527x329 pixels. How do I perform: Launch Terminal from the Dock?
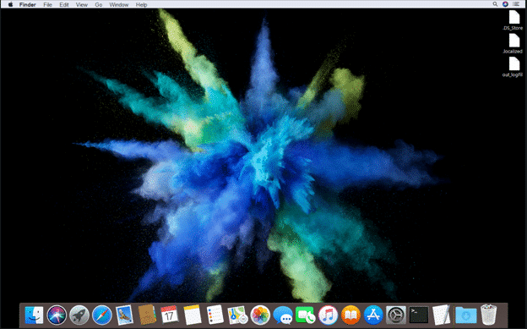(419, 315)
